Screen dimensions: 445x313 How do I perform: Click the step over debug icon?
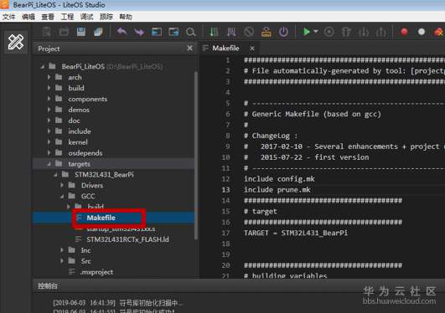coord(346,32)
